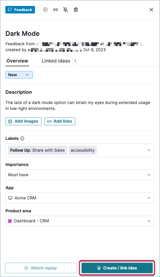Select the Overview tab
Screen dimensions: 160x277
17,61
